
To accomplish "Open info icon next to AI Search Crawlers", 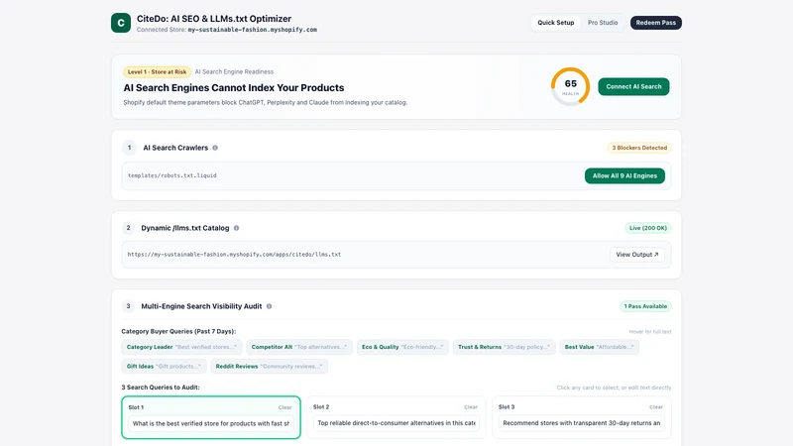I will [215, 148].
